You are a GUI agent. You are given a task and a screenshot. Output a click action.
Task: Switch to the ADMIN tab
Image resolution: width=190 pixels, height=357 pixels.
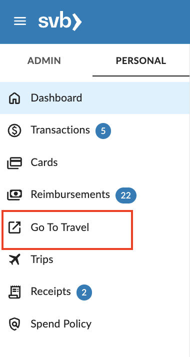coord(44,61)
